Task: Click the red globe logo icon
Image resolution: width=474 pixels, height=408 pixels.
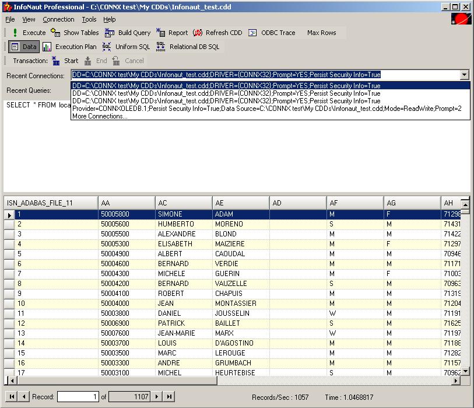Action: tap(461, 19)
